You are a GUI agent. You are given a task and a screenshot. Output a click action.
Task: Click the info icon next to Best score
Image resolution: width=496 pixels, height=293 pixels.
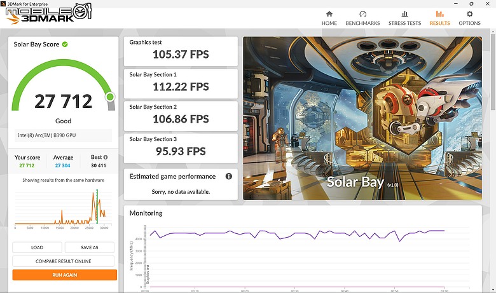106,157
